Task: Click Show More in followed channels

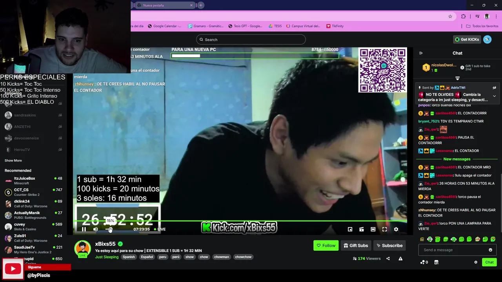Action: point(13,161)
